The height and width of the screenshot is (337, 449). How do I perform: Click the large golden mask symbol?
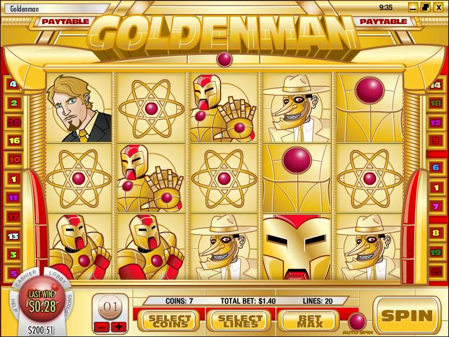click(296, 247)
